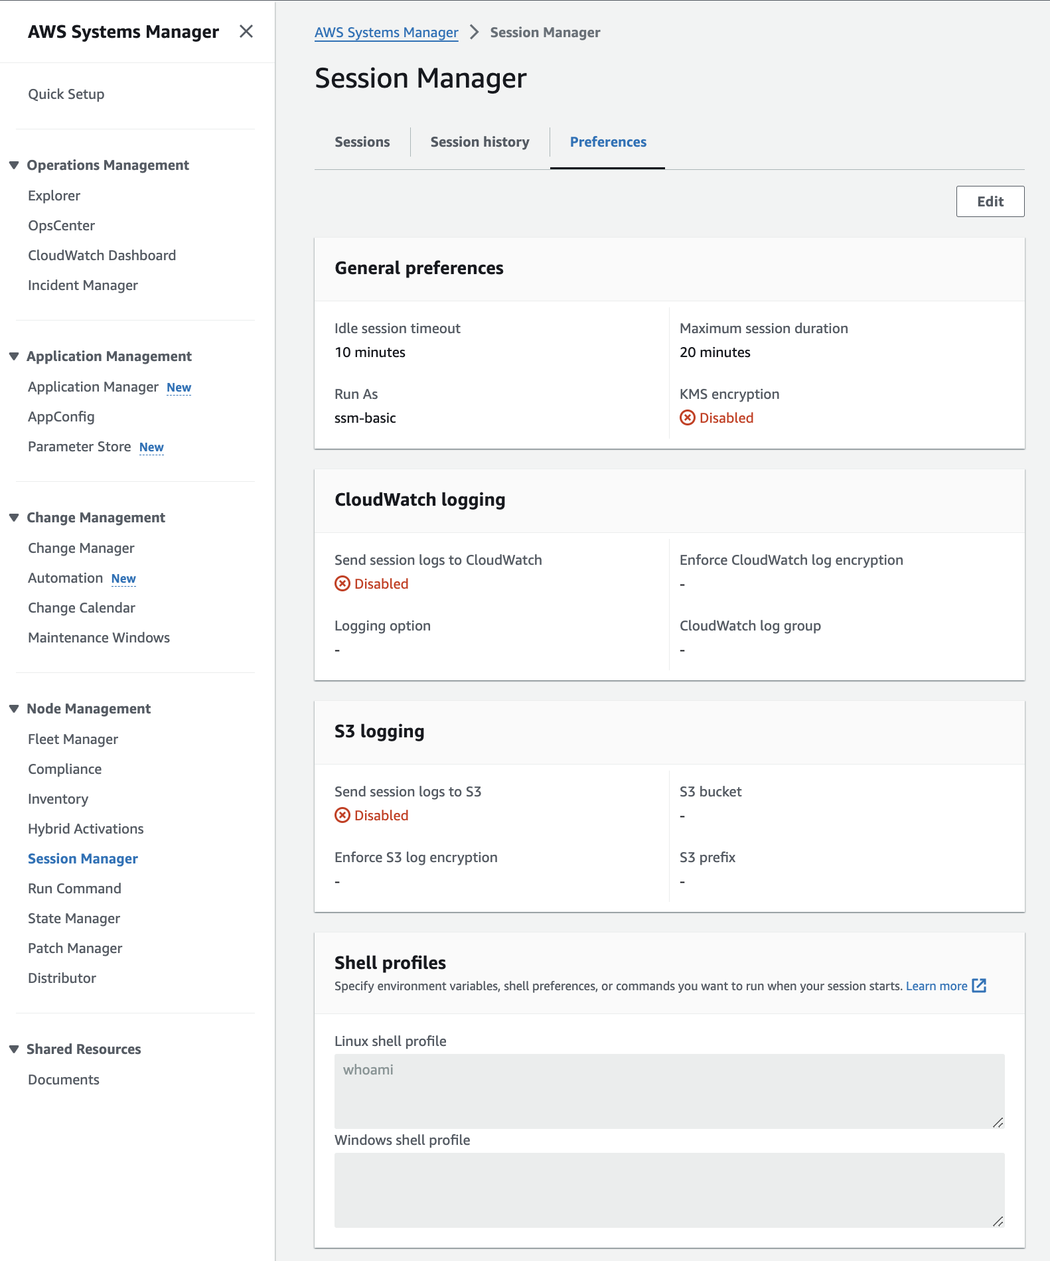
Task: Click the CloudWatch logs Disabled status icon
Action: point(342,583)
